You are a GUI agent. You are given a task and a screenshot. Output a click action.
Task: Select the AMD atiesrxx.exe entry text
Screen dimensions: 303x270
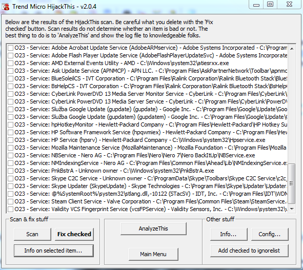tap(122, 63)
